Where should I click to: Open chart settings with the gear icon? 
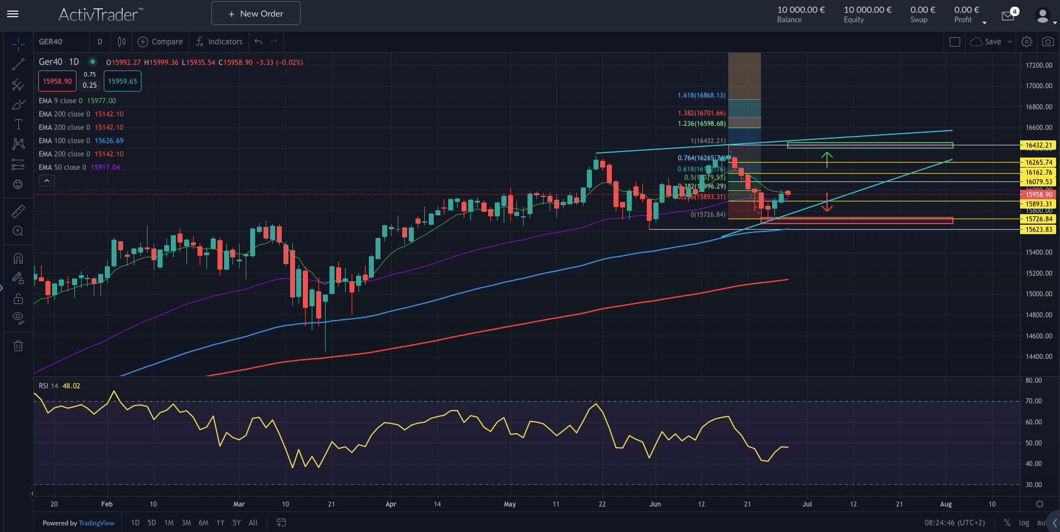1027,42
